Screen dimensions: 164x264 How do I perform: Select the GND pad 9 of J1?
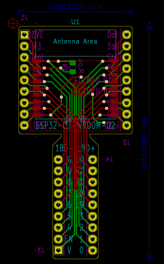pyautogui.click(x=24, y=125)
